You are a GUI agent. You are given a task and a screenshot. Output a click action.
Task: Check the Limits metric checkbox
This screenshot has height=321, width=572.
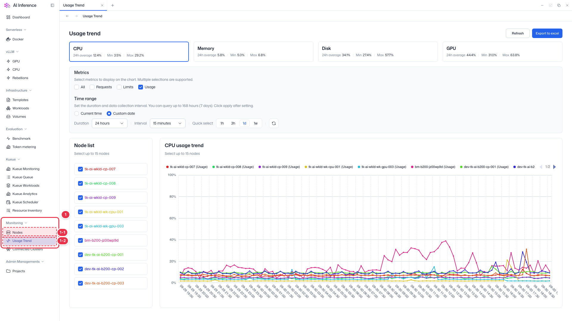point(119,87)
